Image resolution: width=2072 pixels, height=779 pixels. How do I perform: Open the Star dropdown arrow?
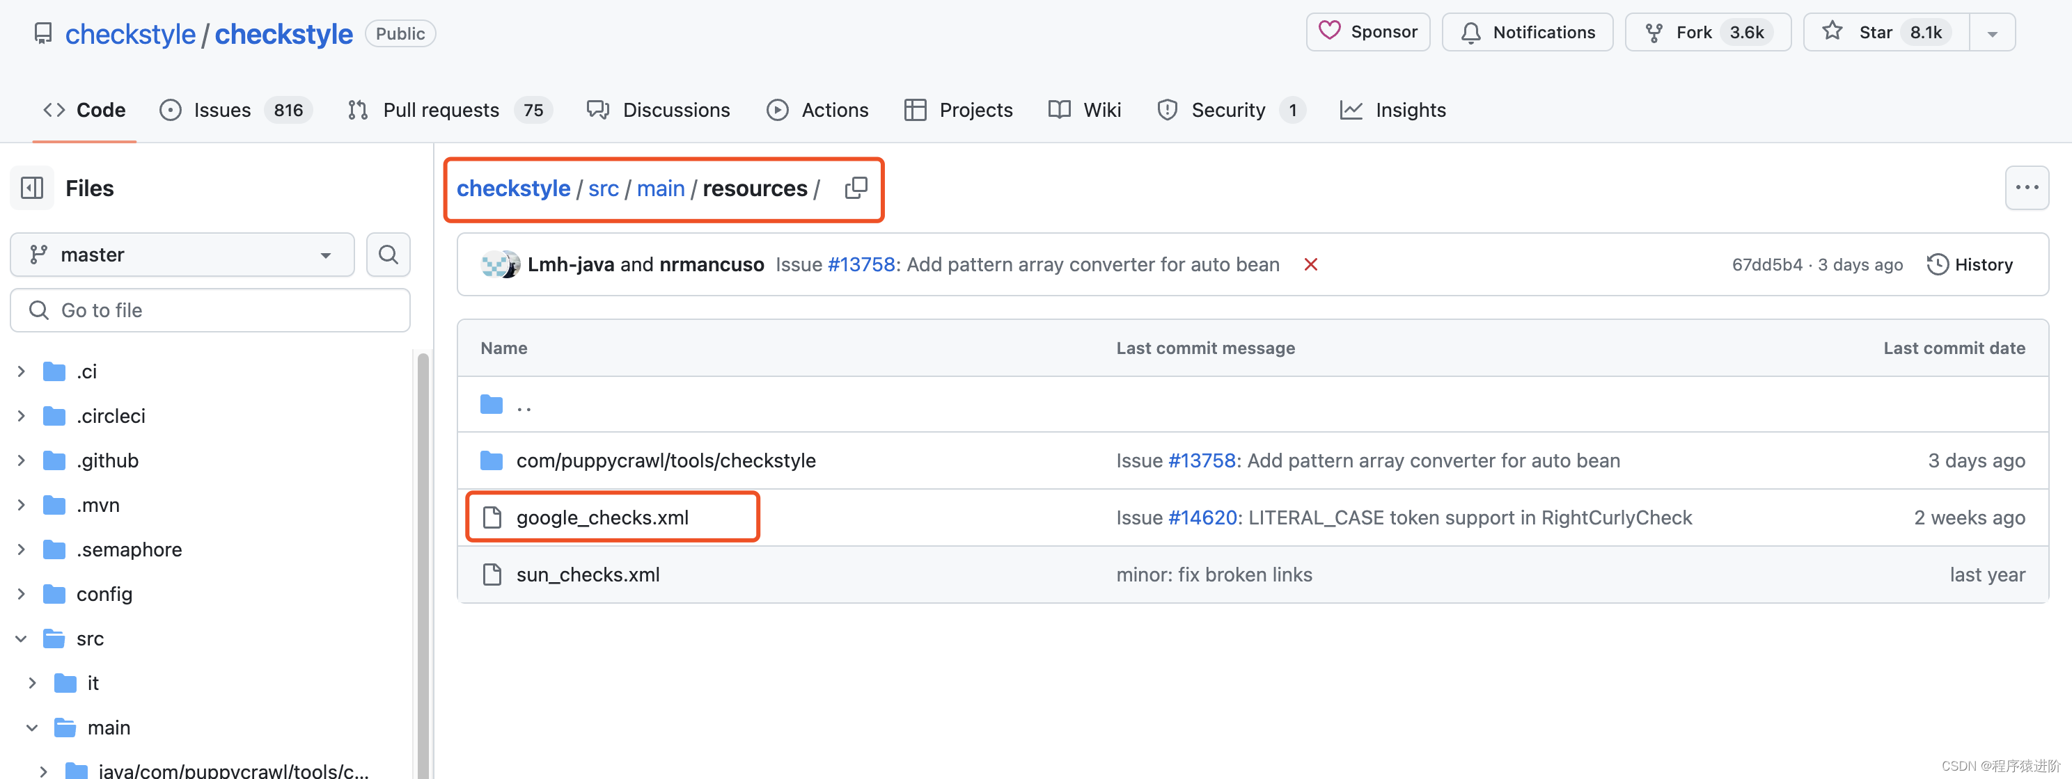[x=1993, y=32]
